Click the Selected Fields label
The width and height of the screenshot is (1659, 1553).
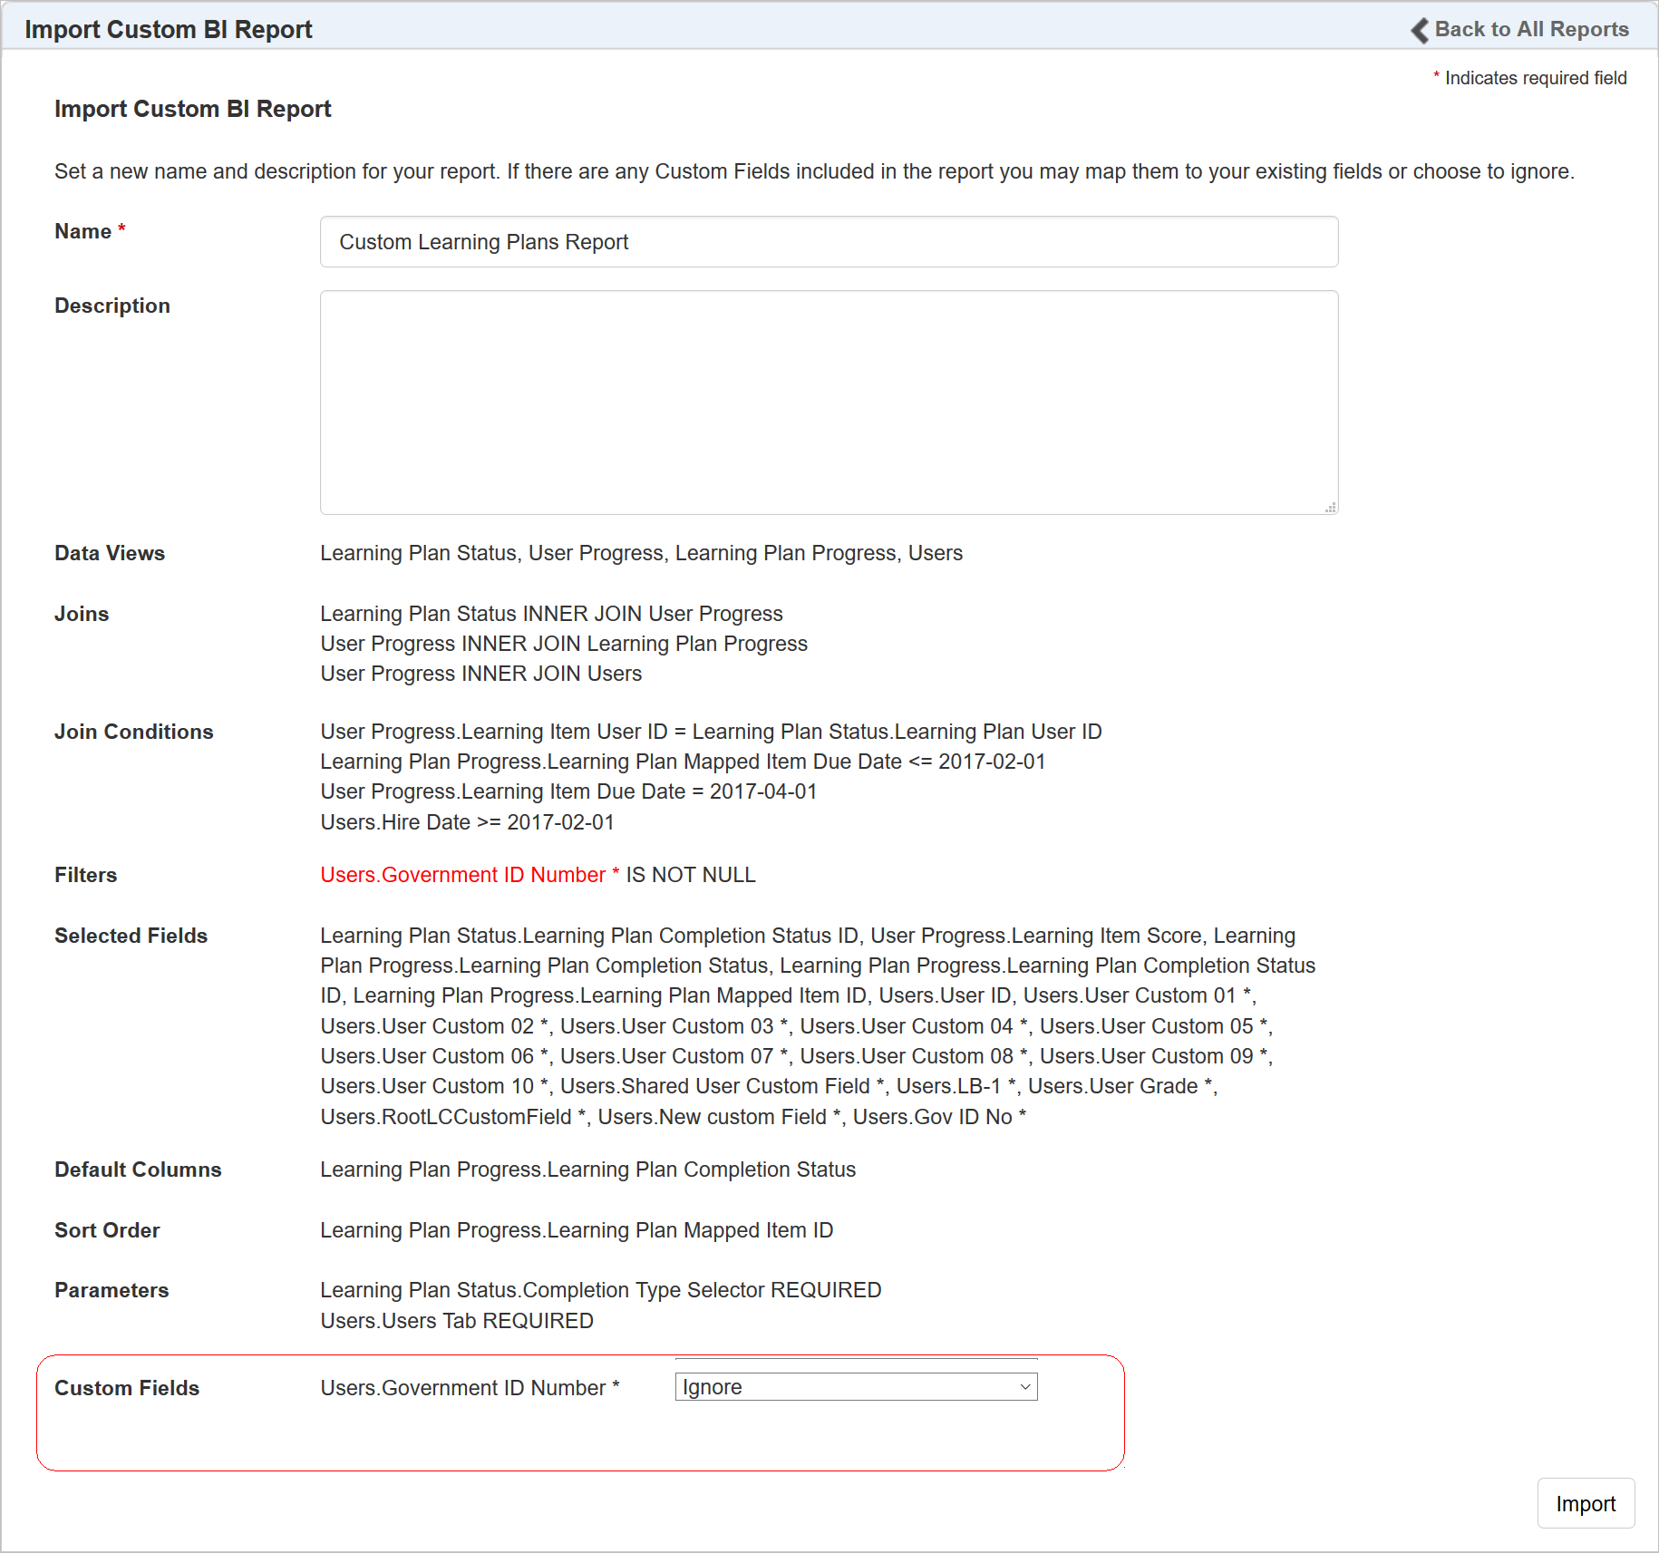pos(131,936)
